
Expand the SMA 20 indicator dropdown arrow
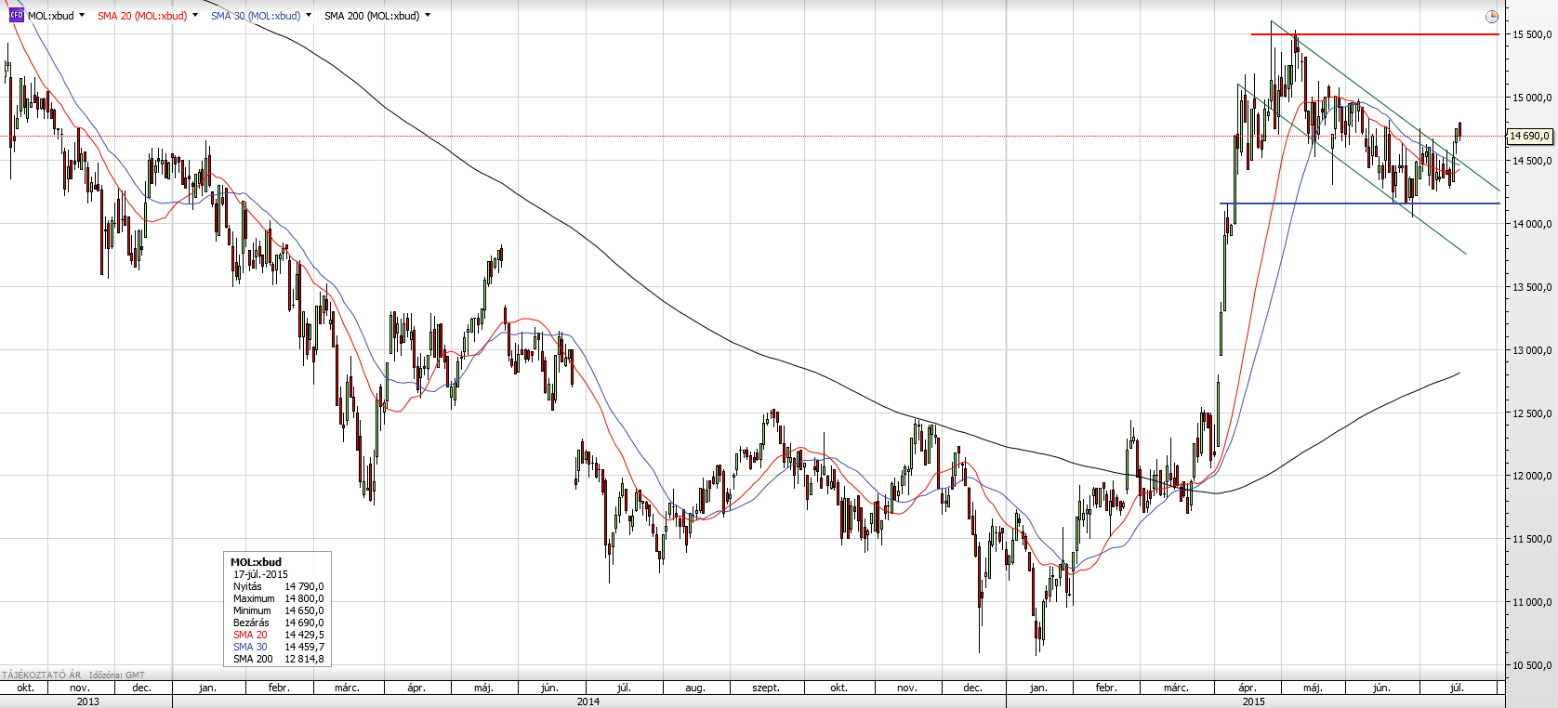(195, 15)
